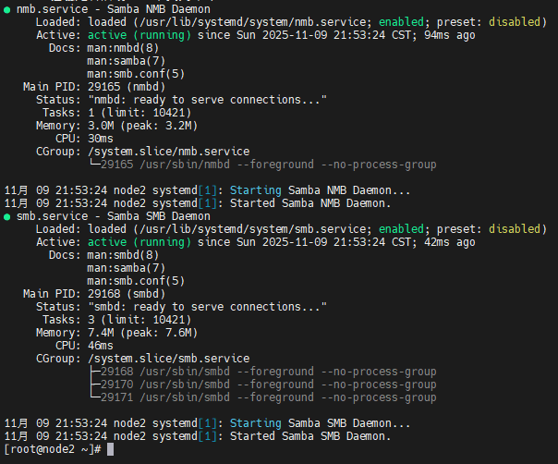Click Main PID 29165 (nmbd) value
The height and width of the screenshot is (464, 558).
click(x=127, y=87)
